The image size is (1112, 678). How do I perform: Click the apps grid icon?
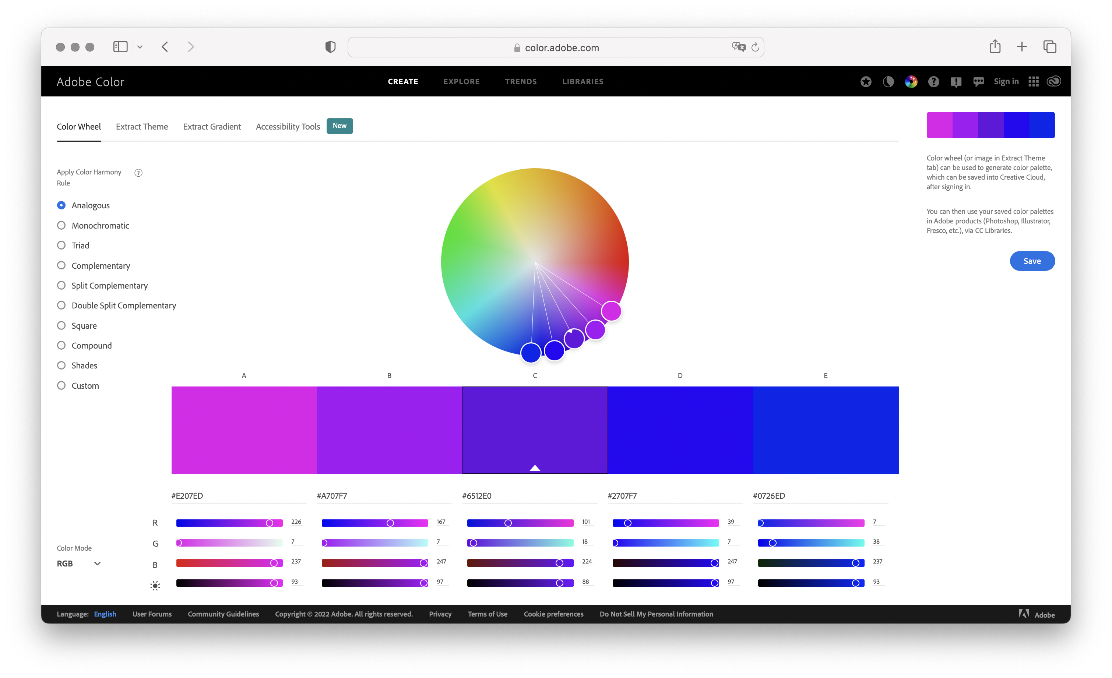[x=1032, y=82]
